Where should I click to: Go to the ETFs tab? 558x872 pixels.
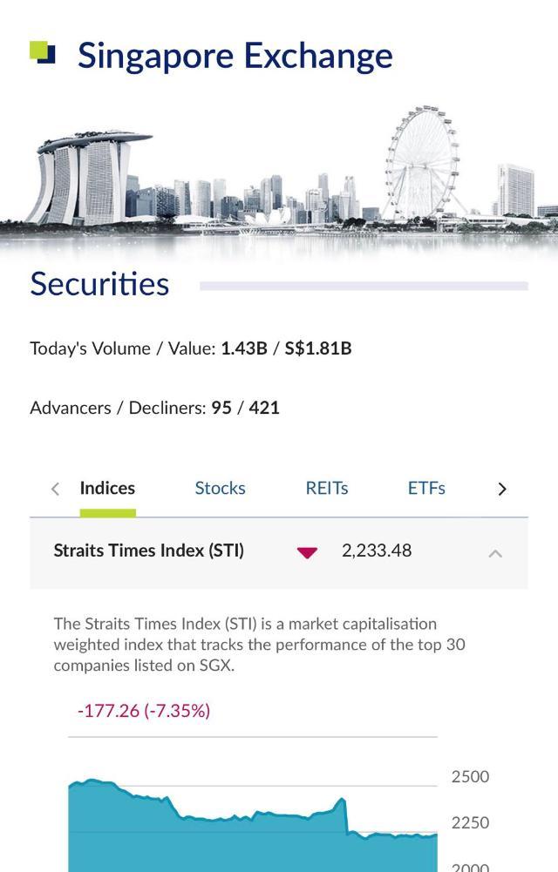(x=426, y=489)
